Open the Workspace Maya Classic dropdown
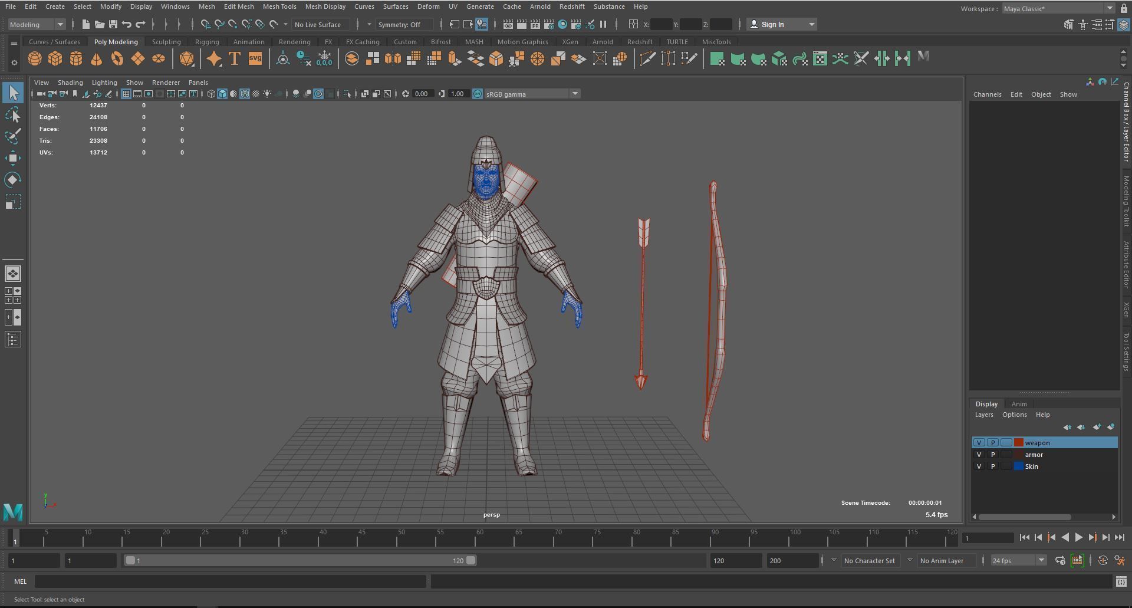Image resolution: width=1132 pixels, height=608 pixels. pos(1058,8)
